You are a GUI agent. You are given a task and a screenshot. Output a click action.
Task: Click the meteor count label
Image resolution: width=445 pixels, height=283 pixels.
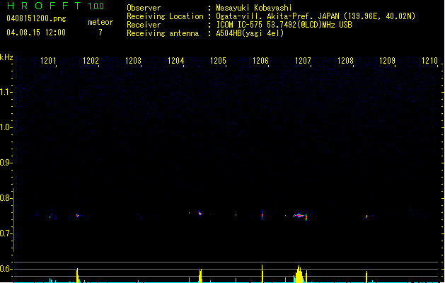click(x=100, y=22)
